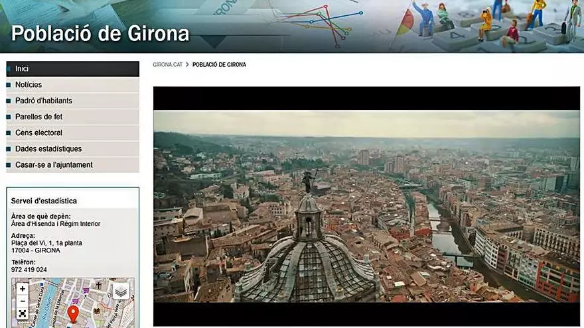The height and width of the screenshot is (328, 584).
Task: Select Casar-se a l'ajuntament
Action: [54, 164]
